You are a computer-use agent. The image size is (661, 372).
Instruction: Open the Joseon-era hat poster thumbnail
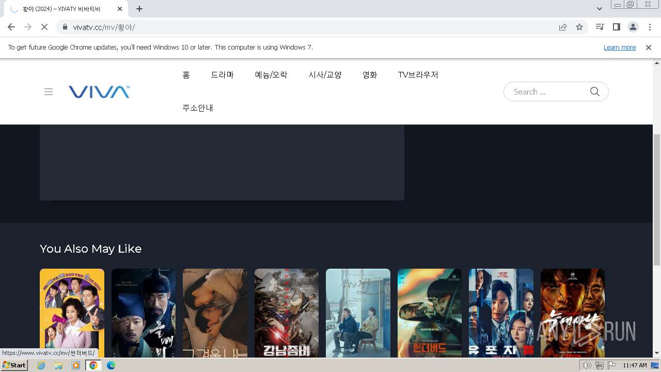(144, 313)
